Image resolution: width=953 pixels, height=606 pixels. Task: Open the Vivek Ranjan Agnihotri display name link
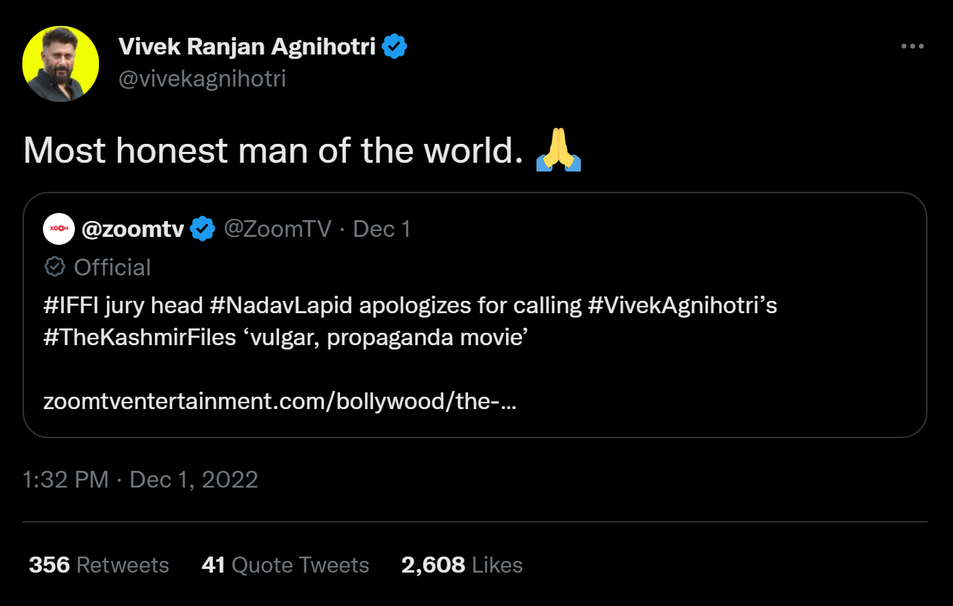[247, 47]
